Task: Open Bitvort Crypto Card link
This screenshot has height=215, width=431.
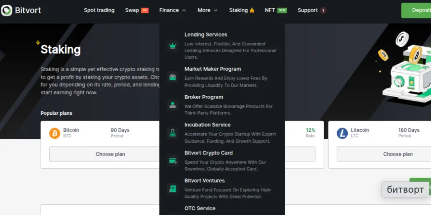Action: click(x=209, y=153)
